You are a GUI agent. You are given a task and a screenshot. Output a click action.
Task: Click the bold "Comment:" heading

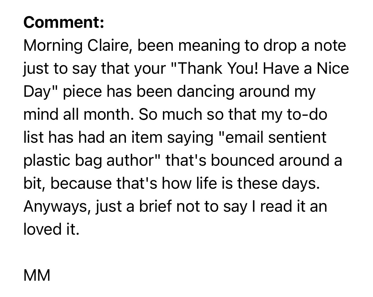coord(64,22)
